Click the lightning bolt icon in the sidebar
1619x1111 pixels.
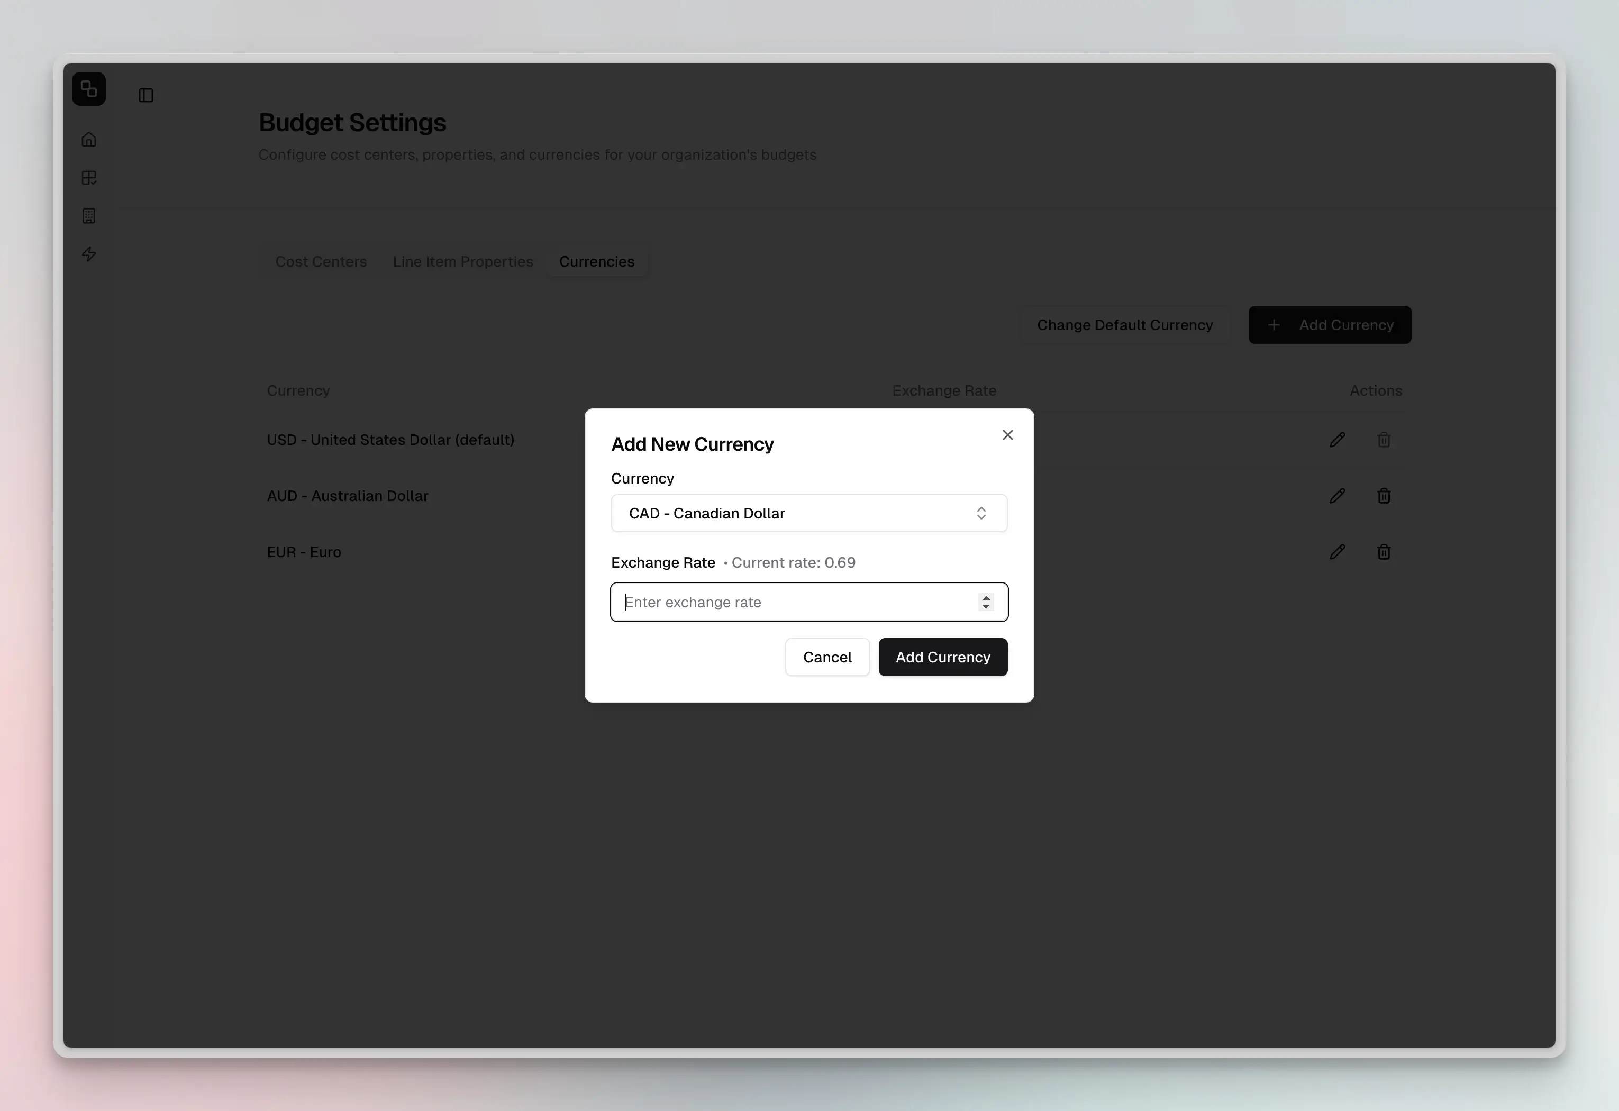[x=89, y=254]
